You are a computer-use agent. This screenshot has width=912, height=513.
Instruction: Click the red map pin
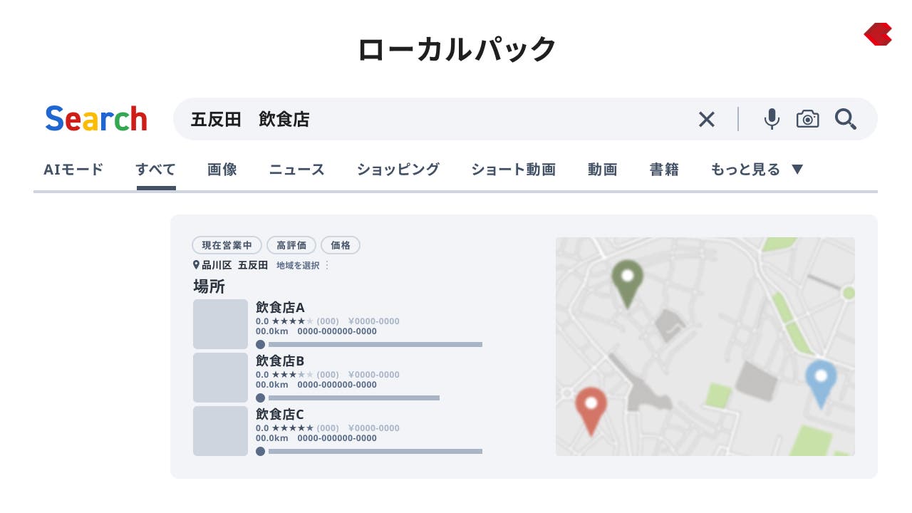click(591, 411)
